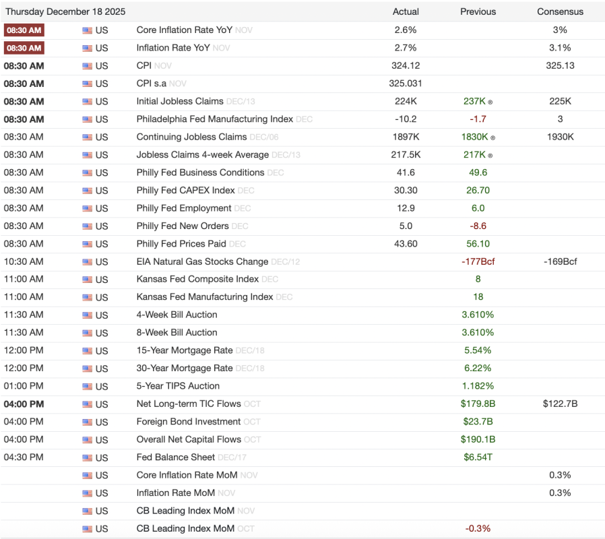Click the revision icon beside 237K previous value
Image resolution: width=605 pixels, height=539 pixels.
(490, 102)
